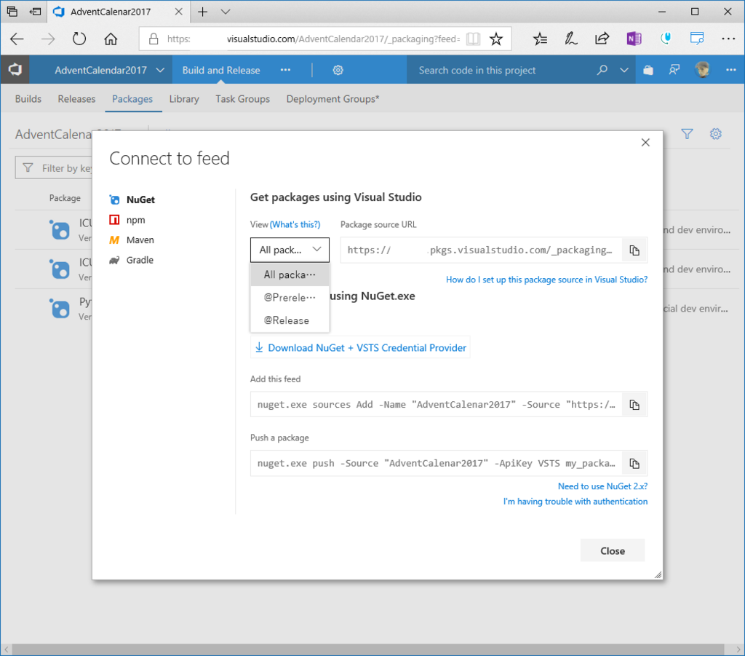Open the Packages tab
This screenshot has width=745, height=656.
[132, 99]
